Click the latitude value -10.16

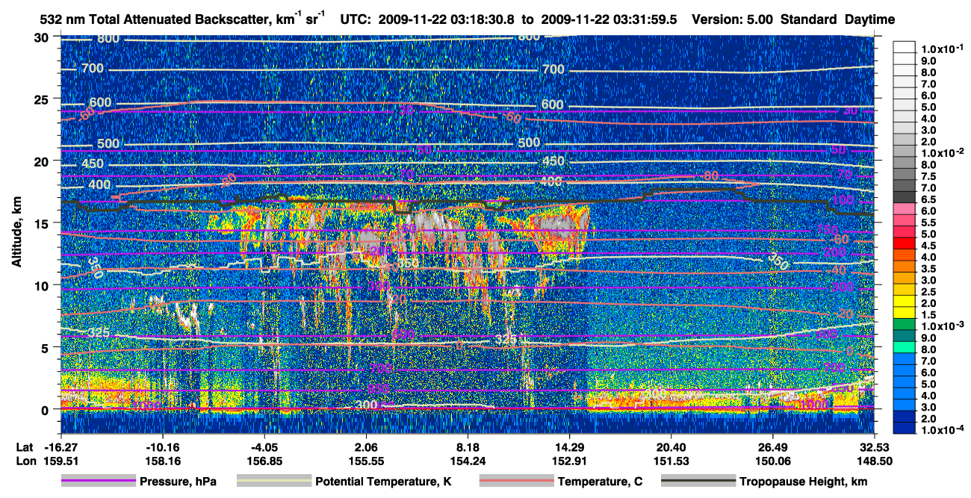click(x=162, y=446)
